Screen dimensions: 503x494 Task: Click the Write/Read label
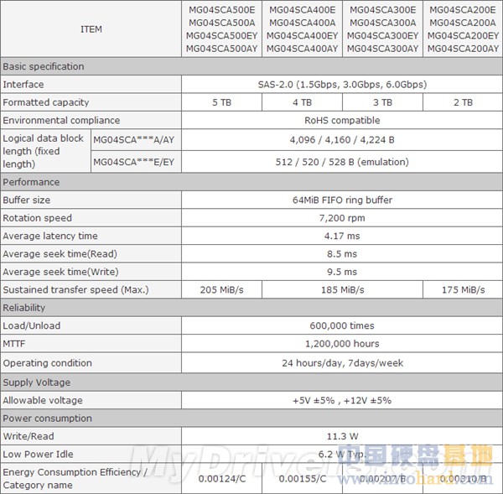tap(29, 436)
